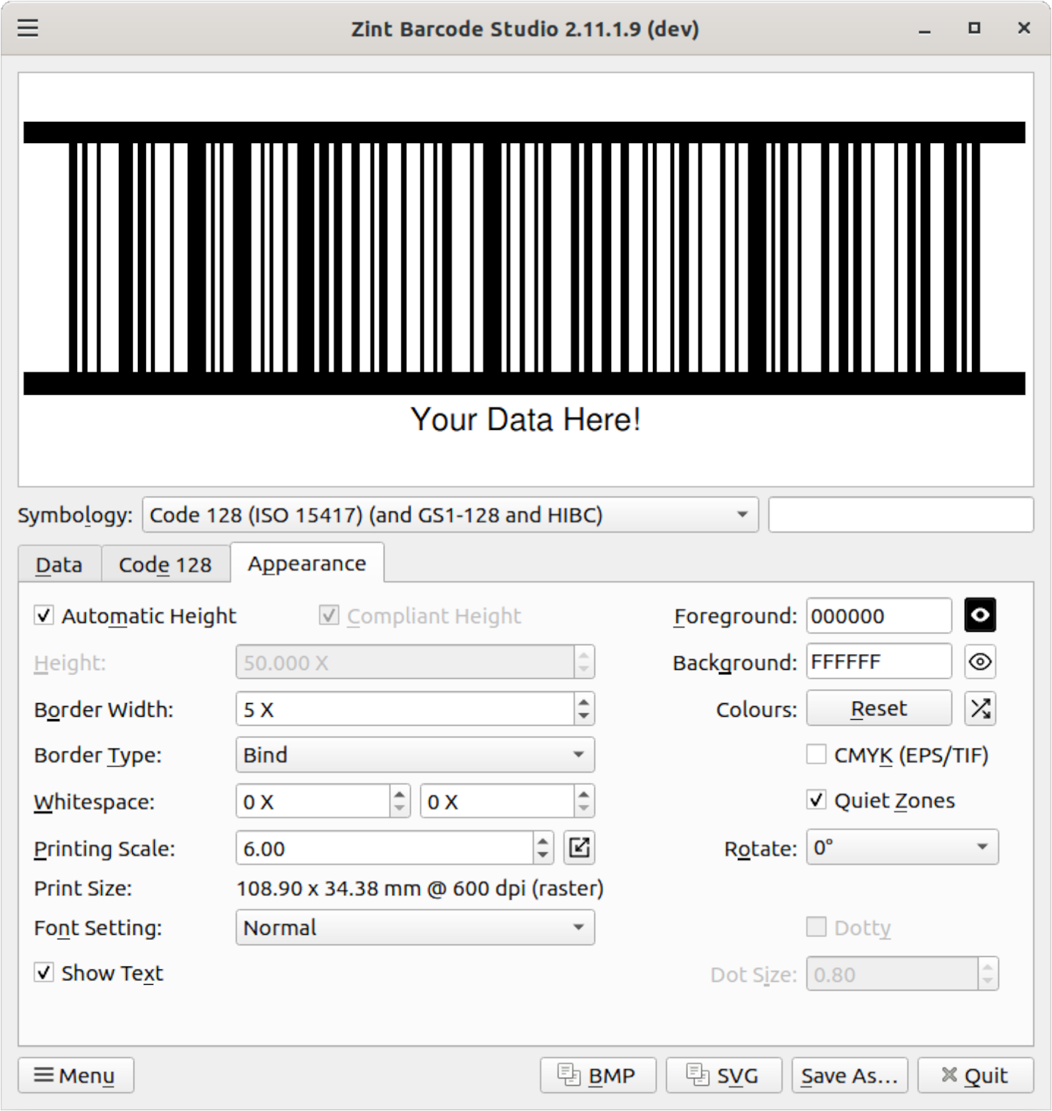Click the Quit button
The height and width of the screenshot is (1111, 1052).
coord(975,1076)
